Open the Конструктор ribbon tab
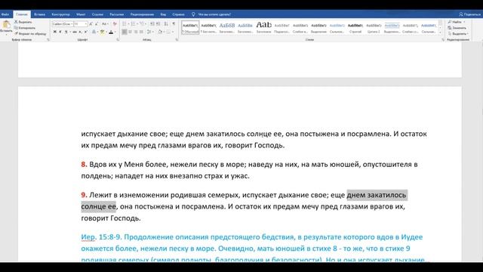Viewport: 483px width, 272px height. pyautogui.click(x=60, y=14)
